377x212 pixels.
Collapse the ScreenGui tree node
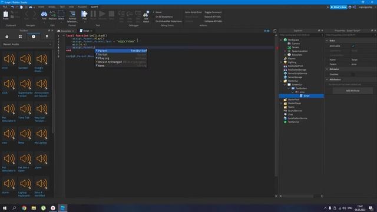click(285, 85)
